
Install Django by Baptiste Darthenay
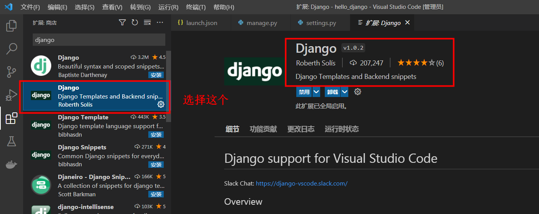156,75
